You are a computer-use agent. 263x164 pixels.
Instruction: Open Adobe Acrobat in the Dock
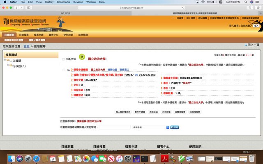click(x=164, y=159)
